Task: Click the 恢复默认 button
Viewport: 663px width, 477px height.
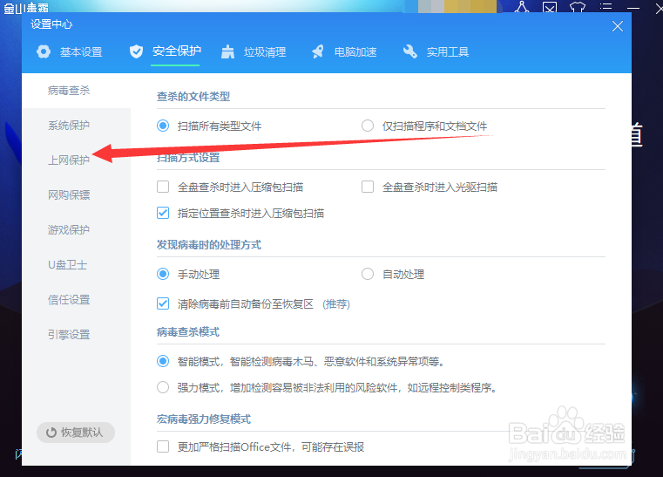Action: pos(76,433)
